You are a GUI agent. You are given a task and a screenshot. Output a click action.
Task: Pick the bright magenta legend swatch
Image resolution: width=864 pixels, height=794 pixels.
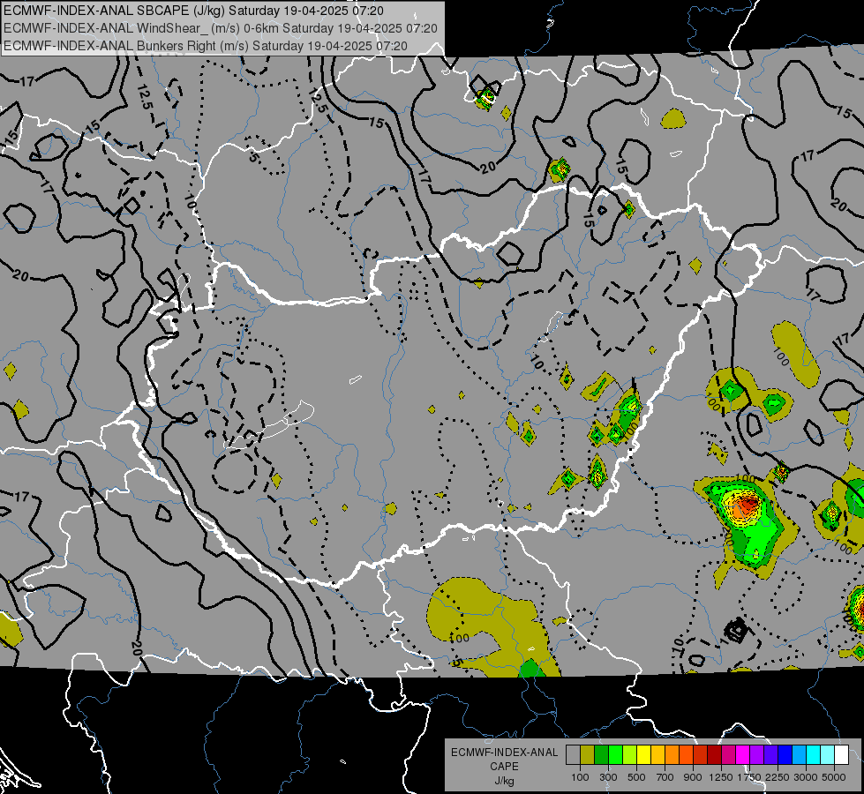coord(743,754)
